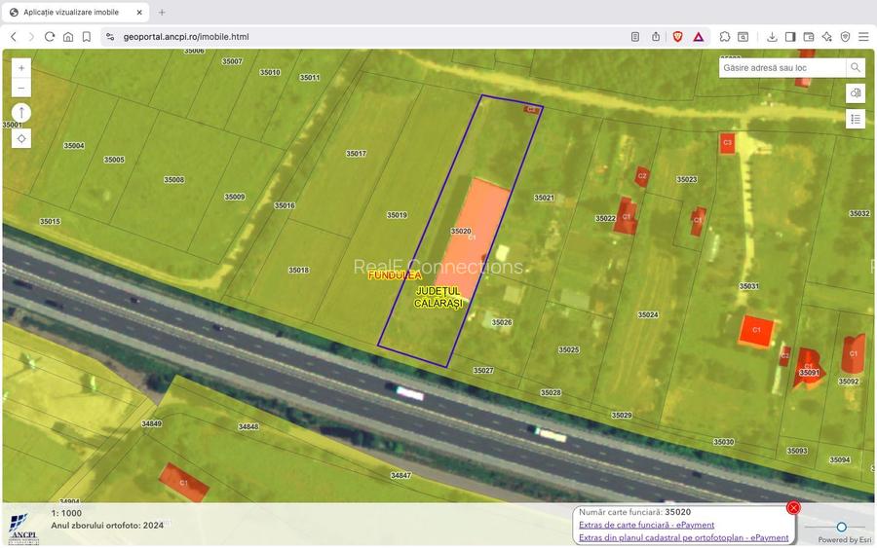877x548 pixels.
Task: Open a new browser tab
Action: click(162, 12)
